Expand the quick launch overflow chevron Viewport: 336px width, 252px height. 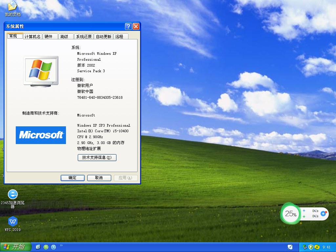(x=61, y=245)
